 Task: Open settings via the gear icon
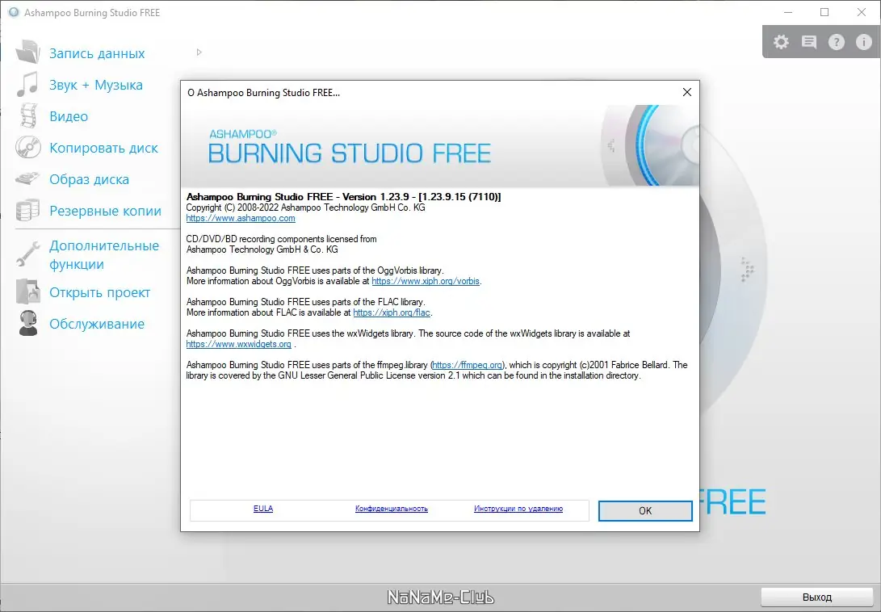(x=781, y=42)
